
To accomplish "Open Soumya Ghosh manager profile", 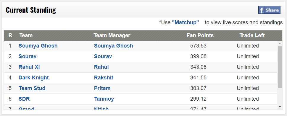I will (x=114, y=46).
